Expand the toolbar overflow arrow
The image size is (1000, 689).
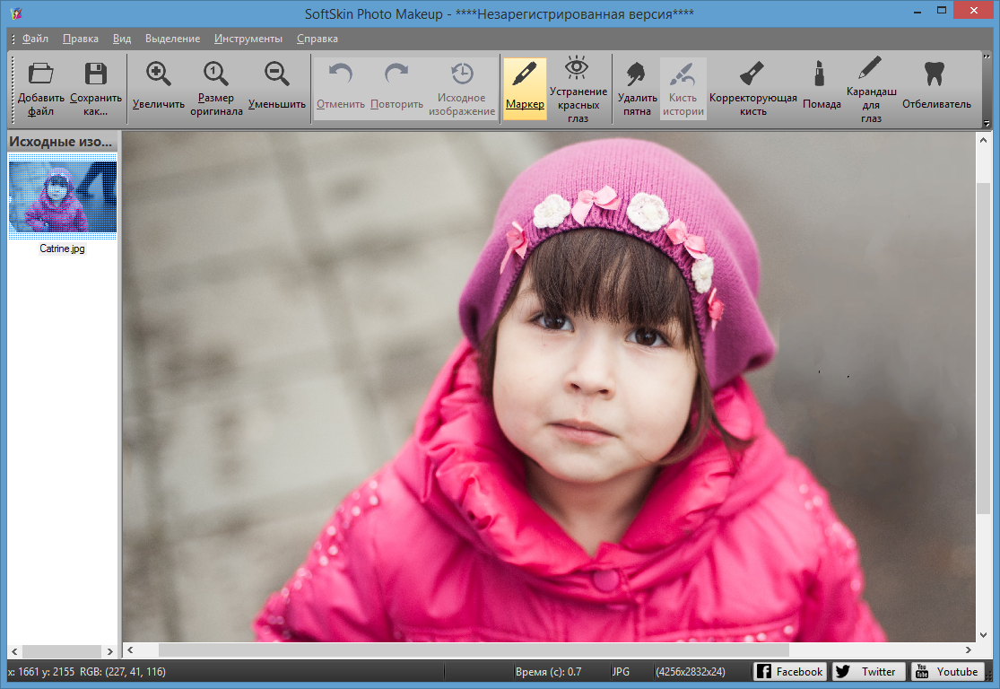click(987, 124)
